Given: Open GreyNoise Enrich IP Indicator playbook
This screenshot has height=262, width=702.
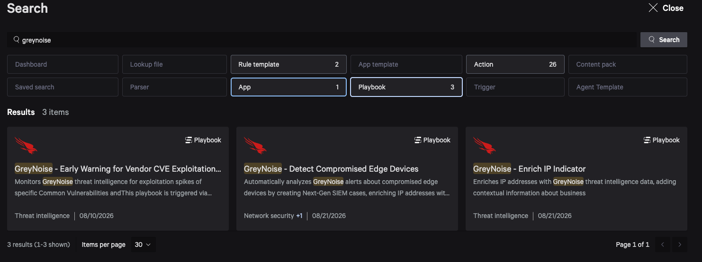Looking at the screenshot, I should 530,169.
